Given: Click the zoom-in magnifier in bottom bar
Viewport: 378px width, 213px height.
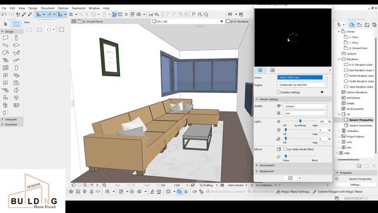Looking at the screenshot, I should tap(85, 185).
